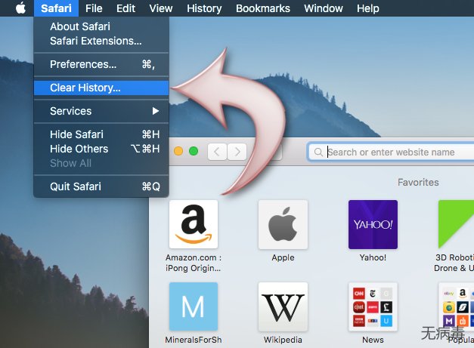Image resolution: width=474 pixels, height=348 pixels.
Task: Choose Quit Safari
Action: point(101,186)
